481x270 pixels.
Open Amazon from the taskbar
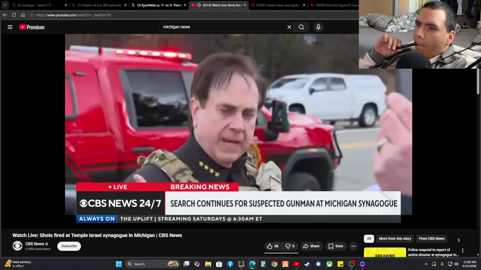[241, 264]
